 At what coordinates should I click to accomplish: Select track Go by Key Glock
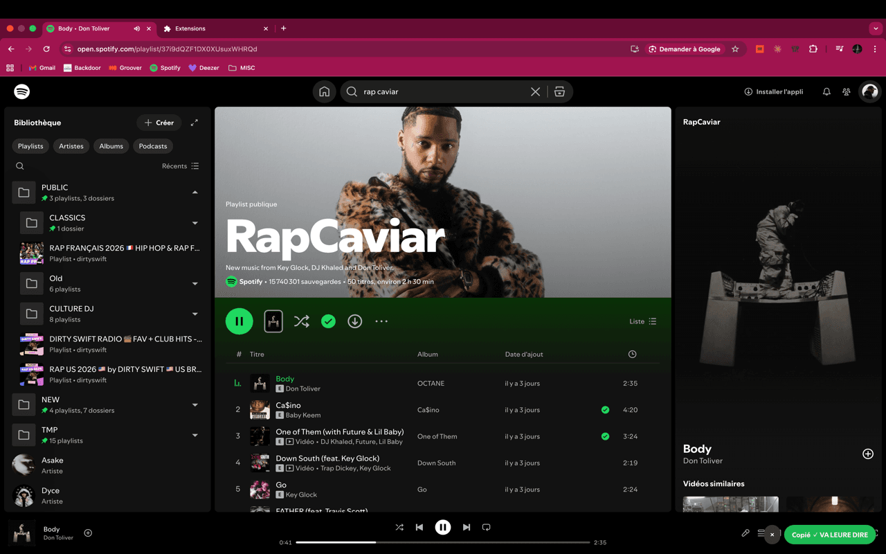click(x=443, y=490)
